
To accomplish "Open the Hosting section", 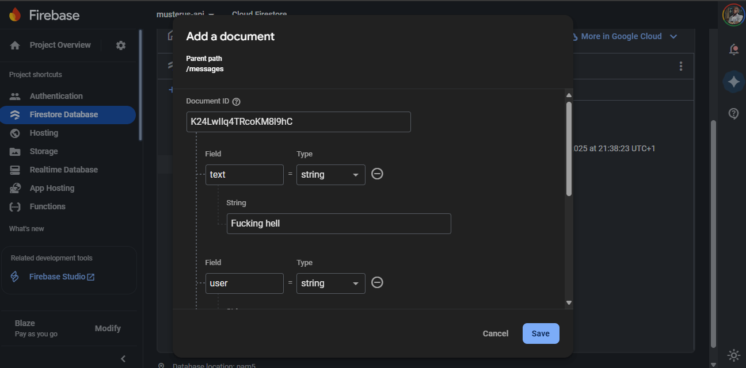I will 43,132.
